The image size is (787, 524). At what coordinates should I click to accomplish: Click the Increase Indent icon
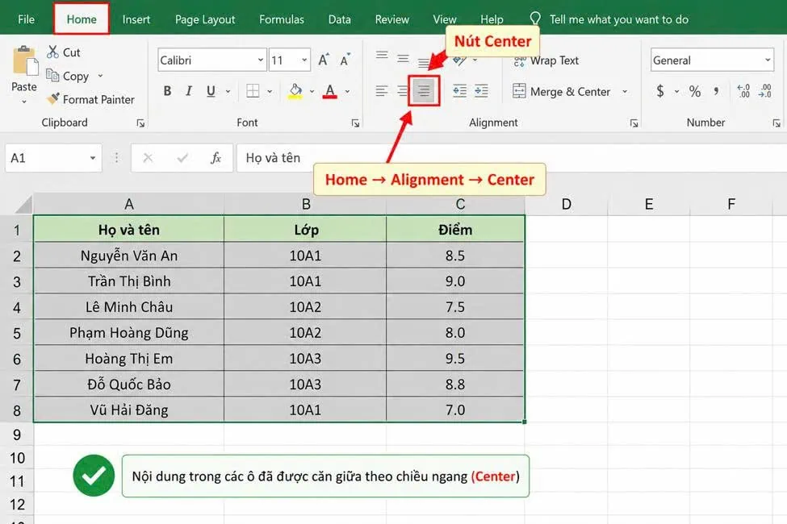481,91
